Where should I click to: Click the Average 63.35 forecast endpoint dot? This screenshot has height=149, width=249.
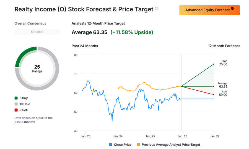[x=213, y=86]
